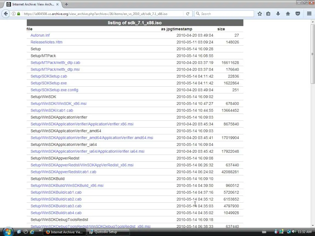The image size is (315, 236).
Task: Open ApplicationVerifier.ia64.msi link
Action: click(87, 151)
